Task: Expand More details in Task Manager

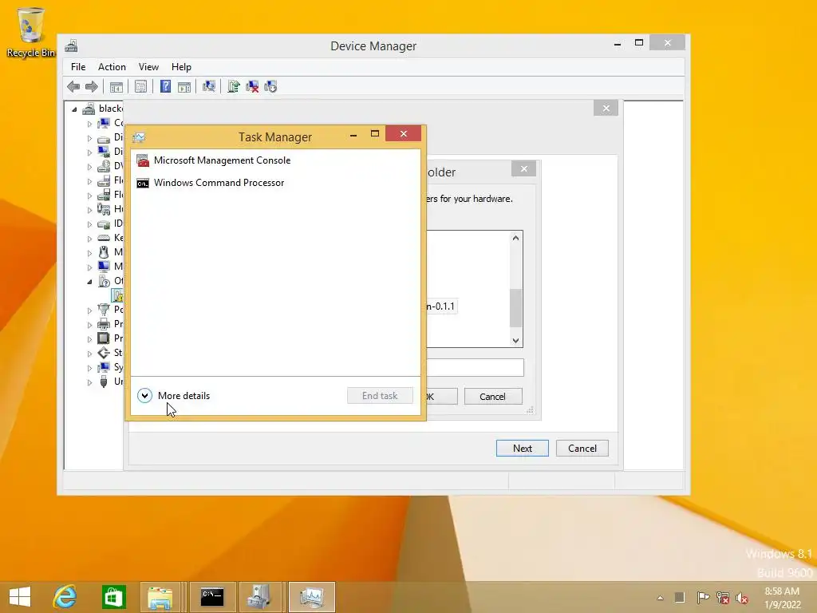Action: pyautogui.click(x=174, y=396)
